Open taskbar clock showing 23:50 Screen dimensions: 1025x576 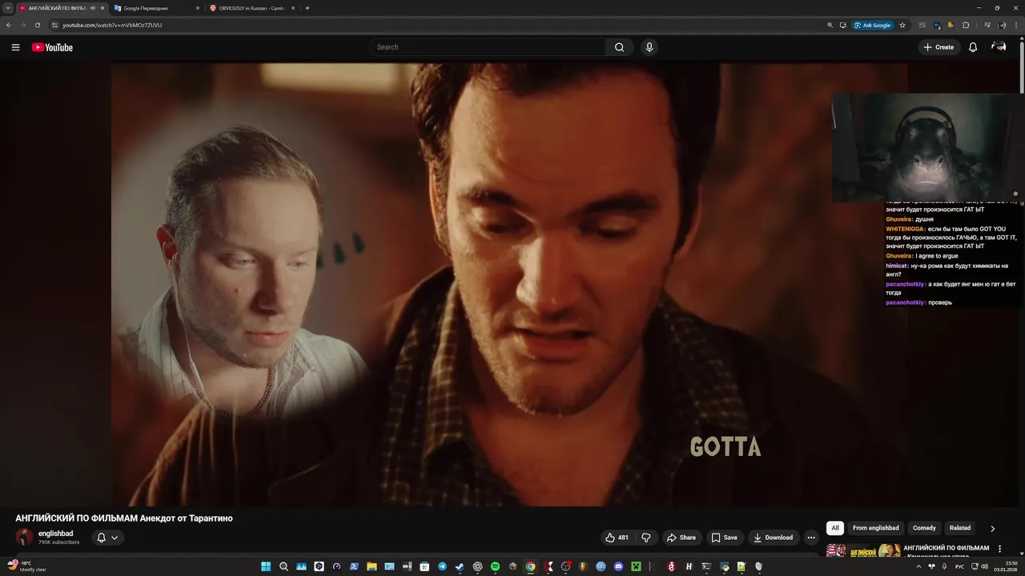click(1006, 566)
